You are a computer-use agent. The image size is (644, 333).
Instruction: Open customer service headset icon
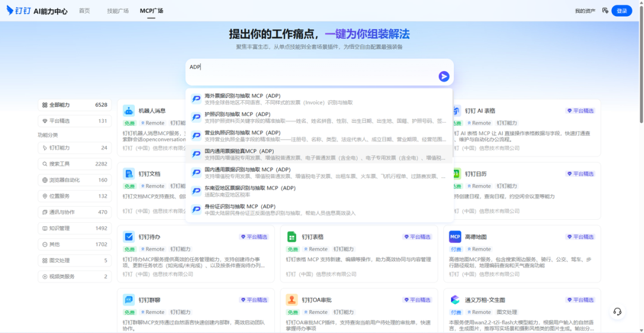click(617, 312)
